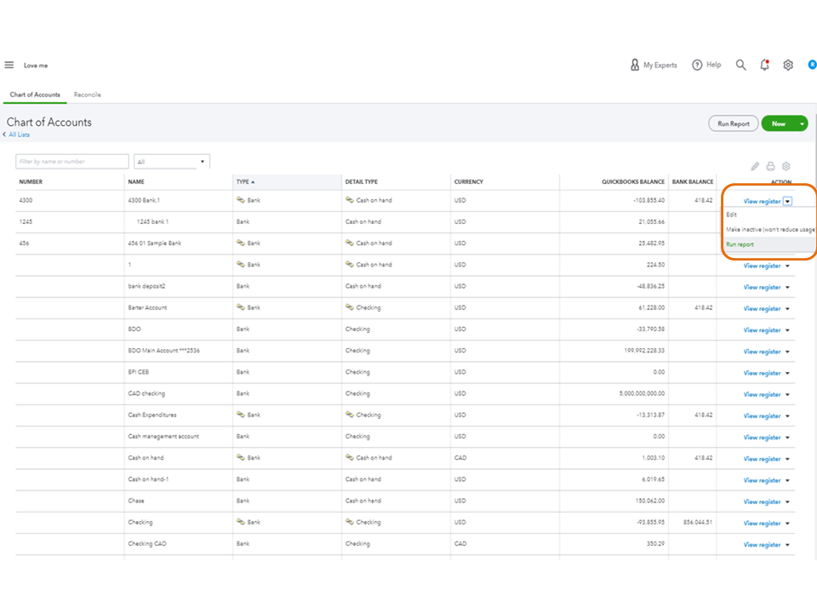This screenshot has width=817, height=613.
Task: Click the pencil batch edit icon
Action: (755, 166)
